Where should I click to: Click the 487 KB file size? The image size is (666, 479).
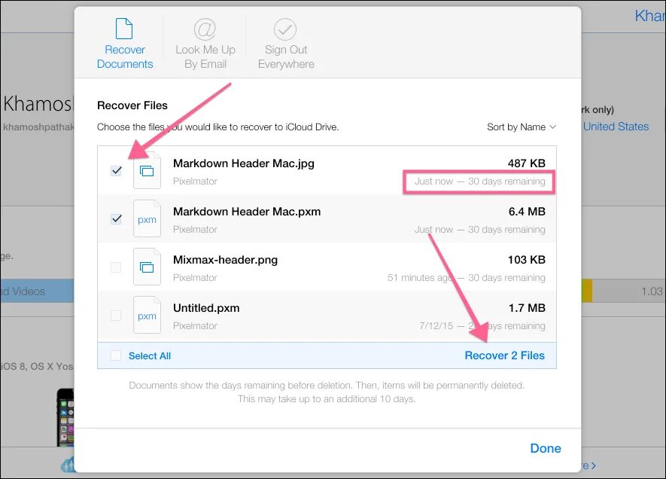[x=527, y=163]
